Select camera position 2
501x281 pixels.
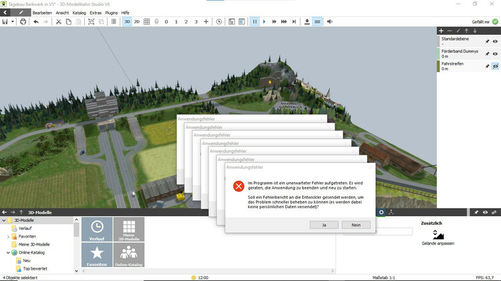(x=186, y=22)
